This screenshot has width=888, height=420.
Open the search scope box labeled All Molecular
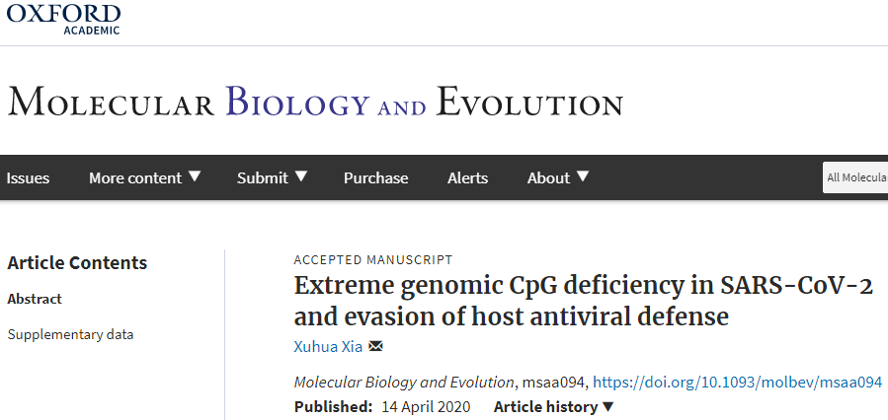tap(855, 177)
